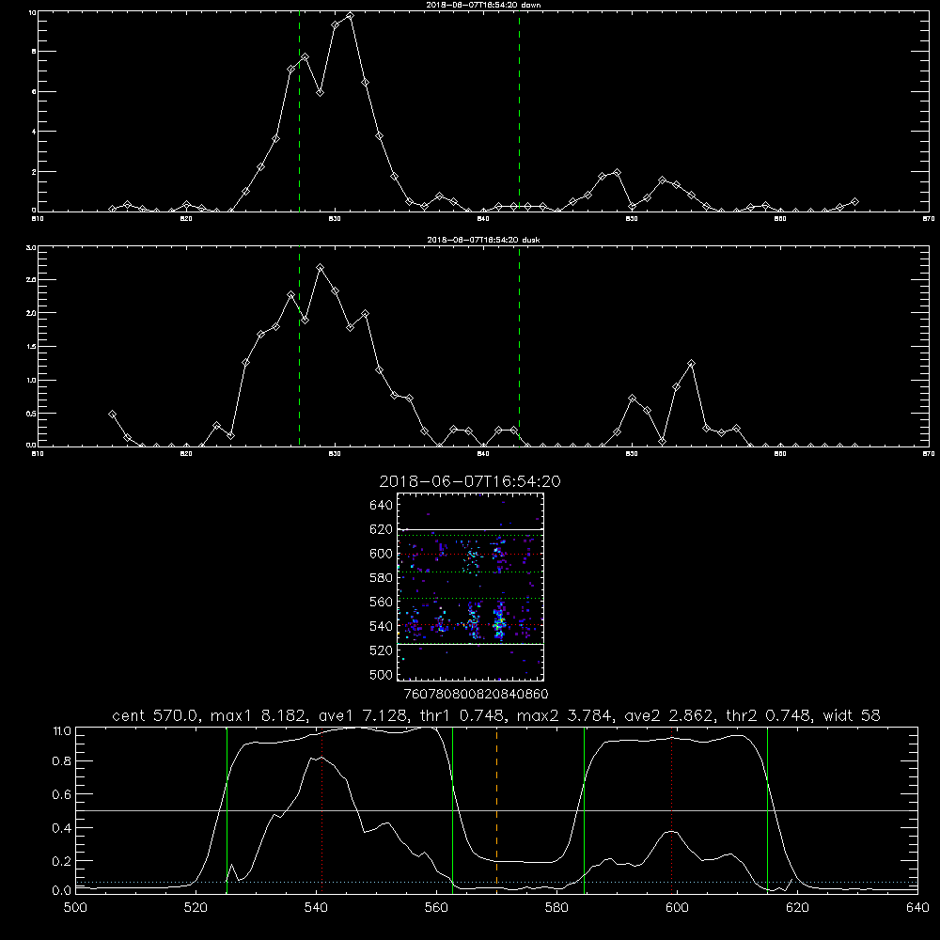This screenshot has height=940, width=940.
Task: Click the 580 x-axis label of the bottom plot
Action: pos(556,908)
